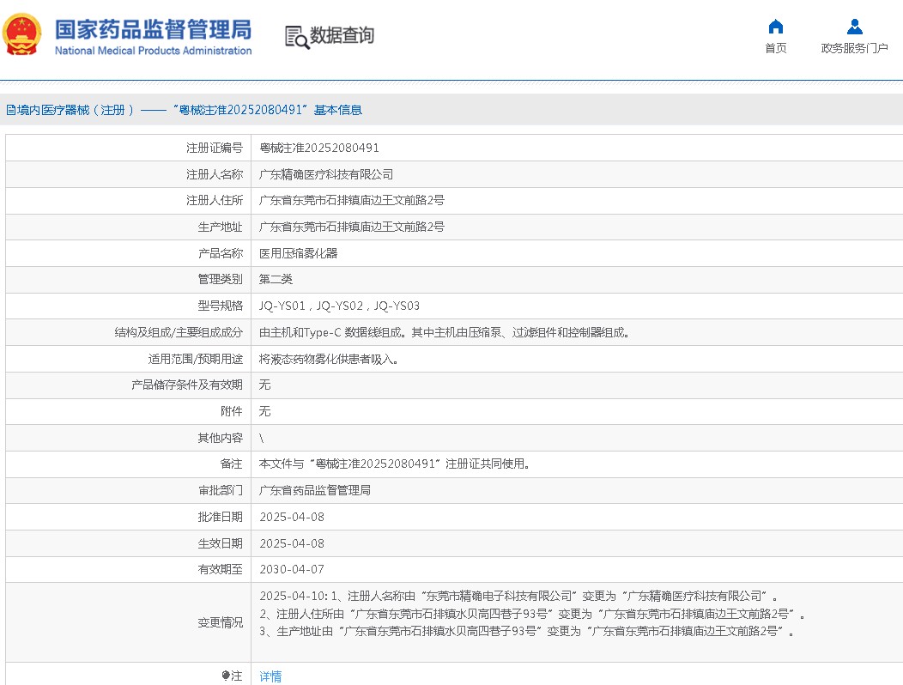
Task: Click the product name 医用压缩雾化器
Action: pyautogui.click(x=299, y=253)
